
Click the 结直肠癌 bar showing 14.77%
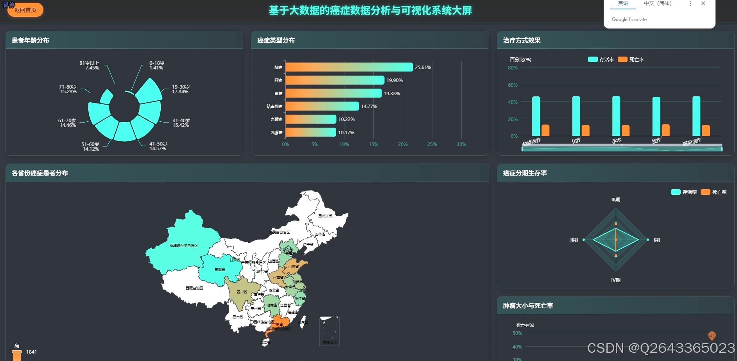[x=322, y=106]
